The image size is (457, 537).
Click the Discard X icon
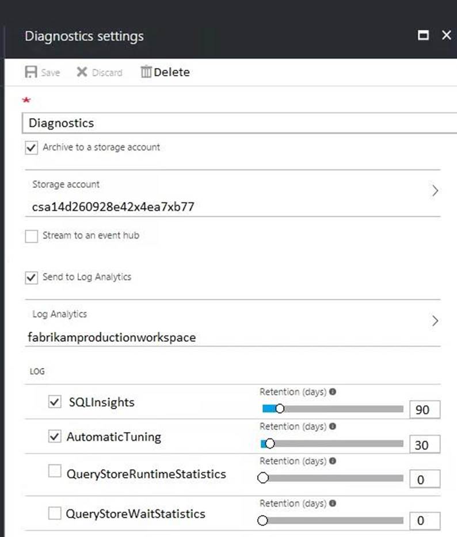tap(82, 73)
